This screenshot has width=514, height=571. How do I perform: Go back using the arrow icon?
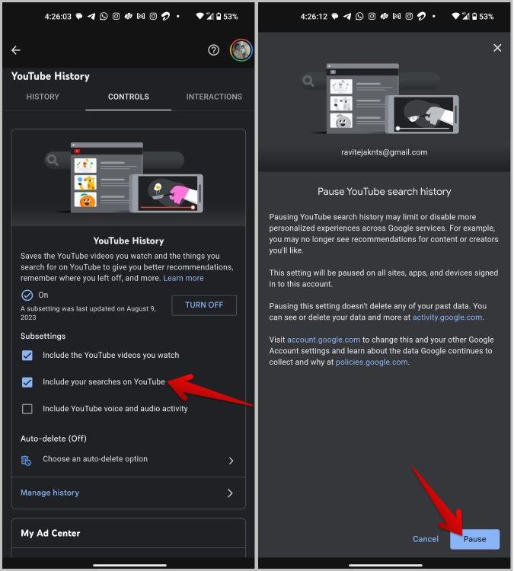[x=16, y=50]
